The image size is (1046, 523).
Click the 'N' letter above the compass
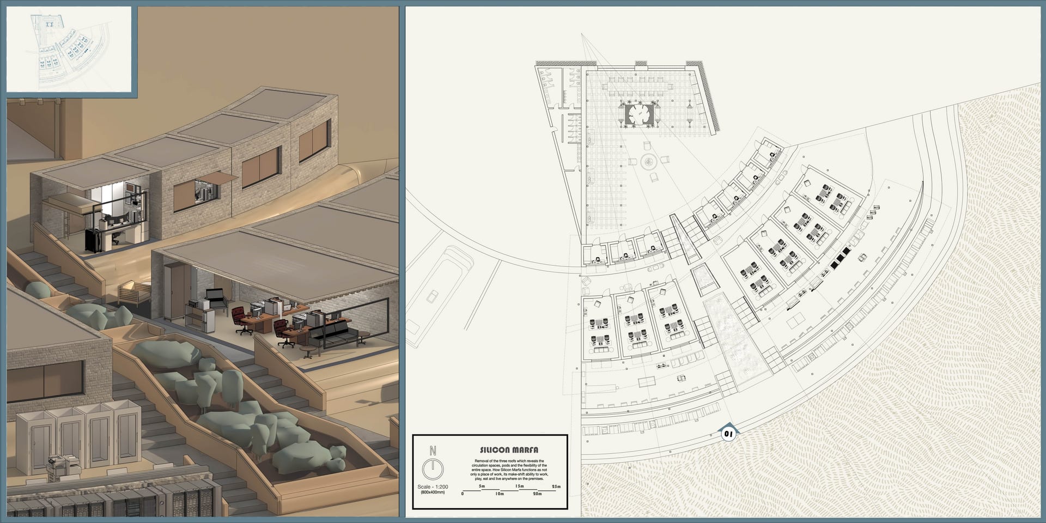point(433,451)
